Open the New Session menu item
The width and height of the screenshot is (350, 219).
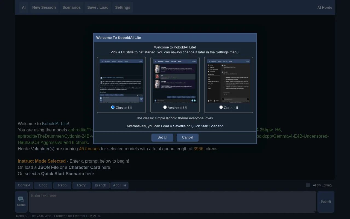point(44,7)
